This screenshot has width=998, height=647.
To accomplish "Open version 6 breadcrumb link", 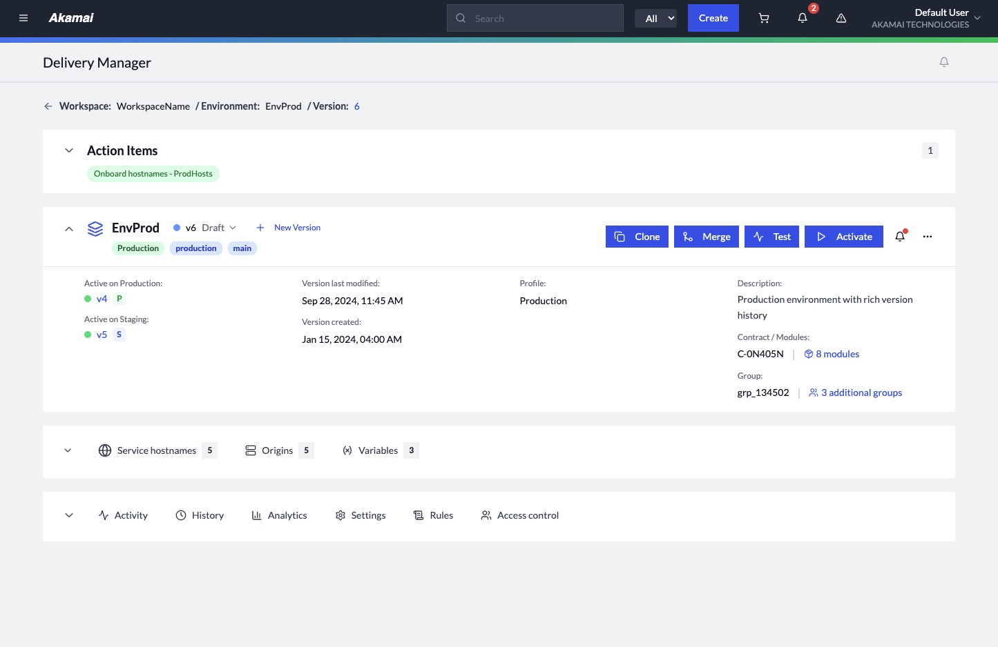I will tap(357, 106).
